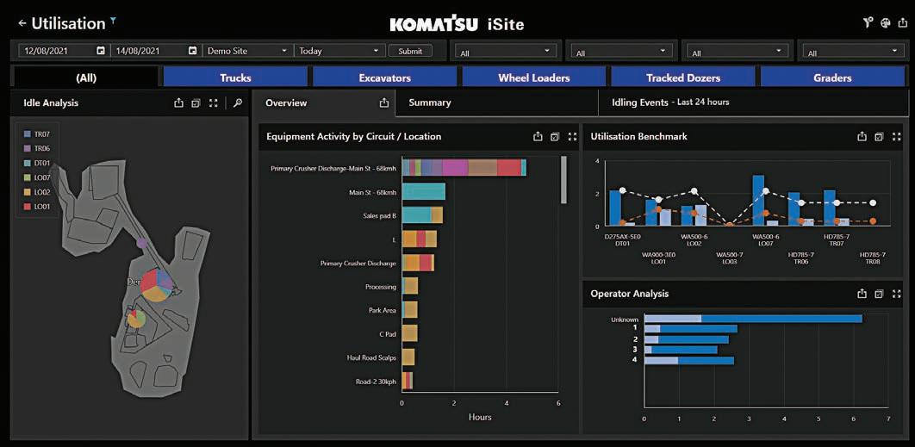The image size is (915, 447).
Task: Export the Idle Analysis panel
Action: coord(178,102)
